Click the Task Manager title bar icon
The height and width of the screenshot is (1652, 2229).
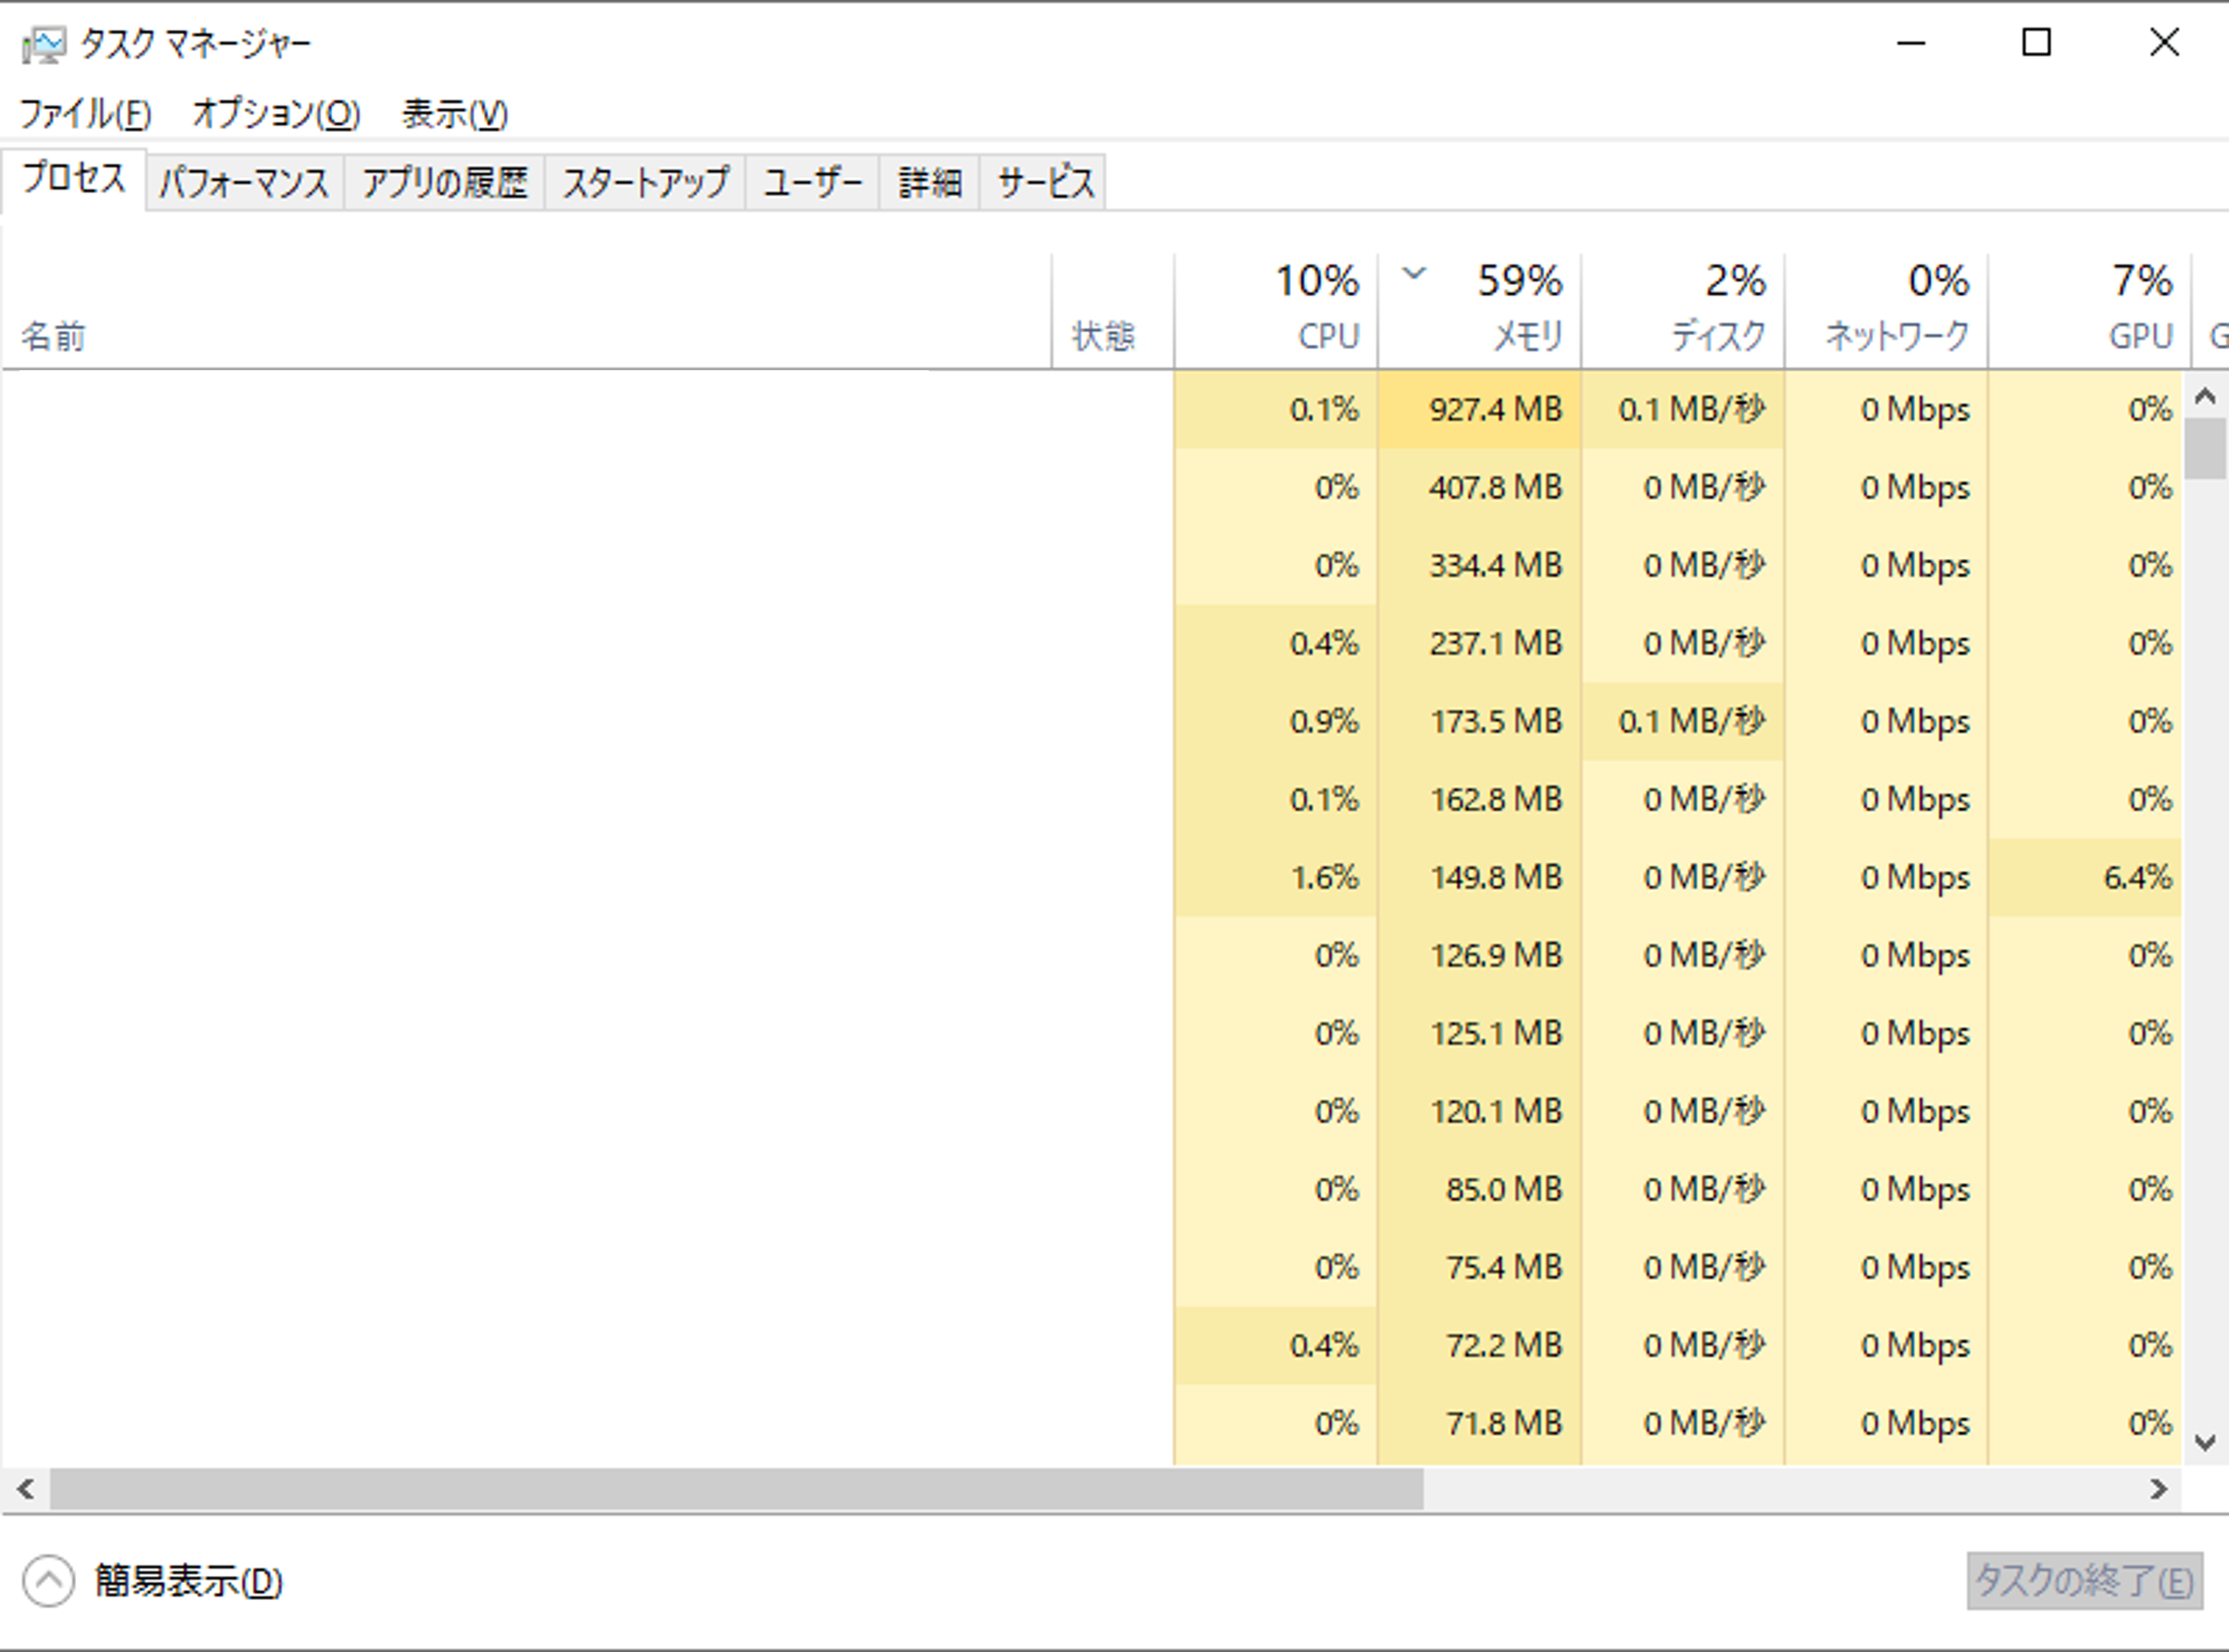click(x=44, y=45)
